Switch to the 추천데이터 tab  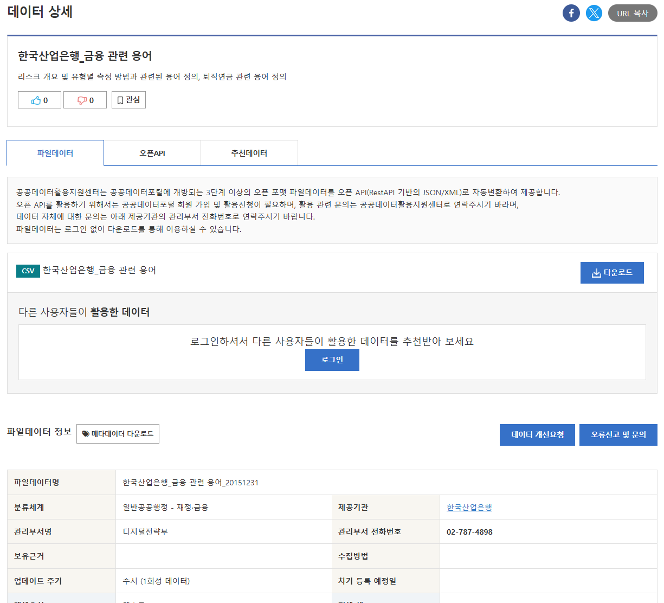pyautogui.click(x=249, y=153)
